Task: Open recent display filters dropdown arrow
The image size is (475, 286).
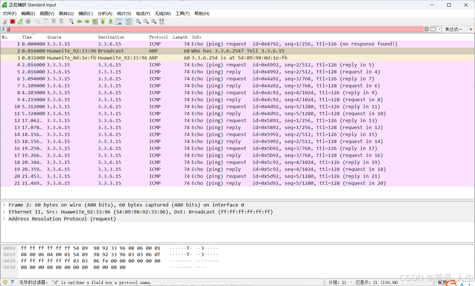Action: [440, 29]
